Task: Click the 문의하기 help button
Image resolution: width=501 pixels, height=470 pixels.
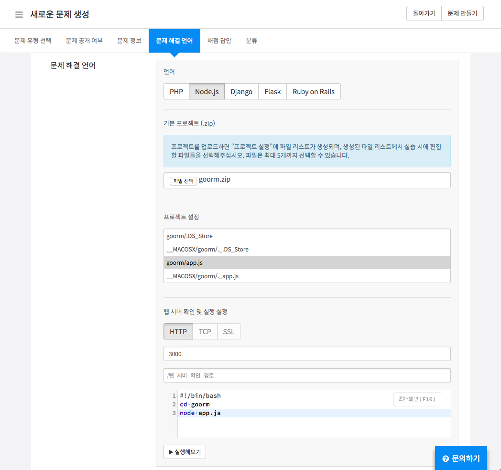Action: pyautogui.click(x=461, y=458)
